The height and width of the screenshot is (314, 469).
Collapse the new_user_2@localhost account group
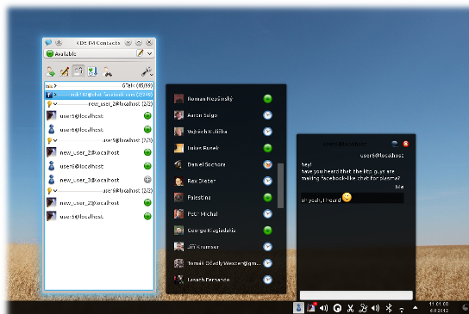pyautogui.click(x=99, y=104)
